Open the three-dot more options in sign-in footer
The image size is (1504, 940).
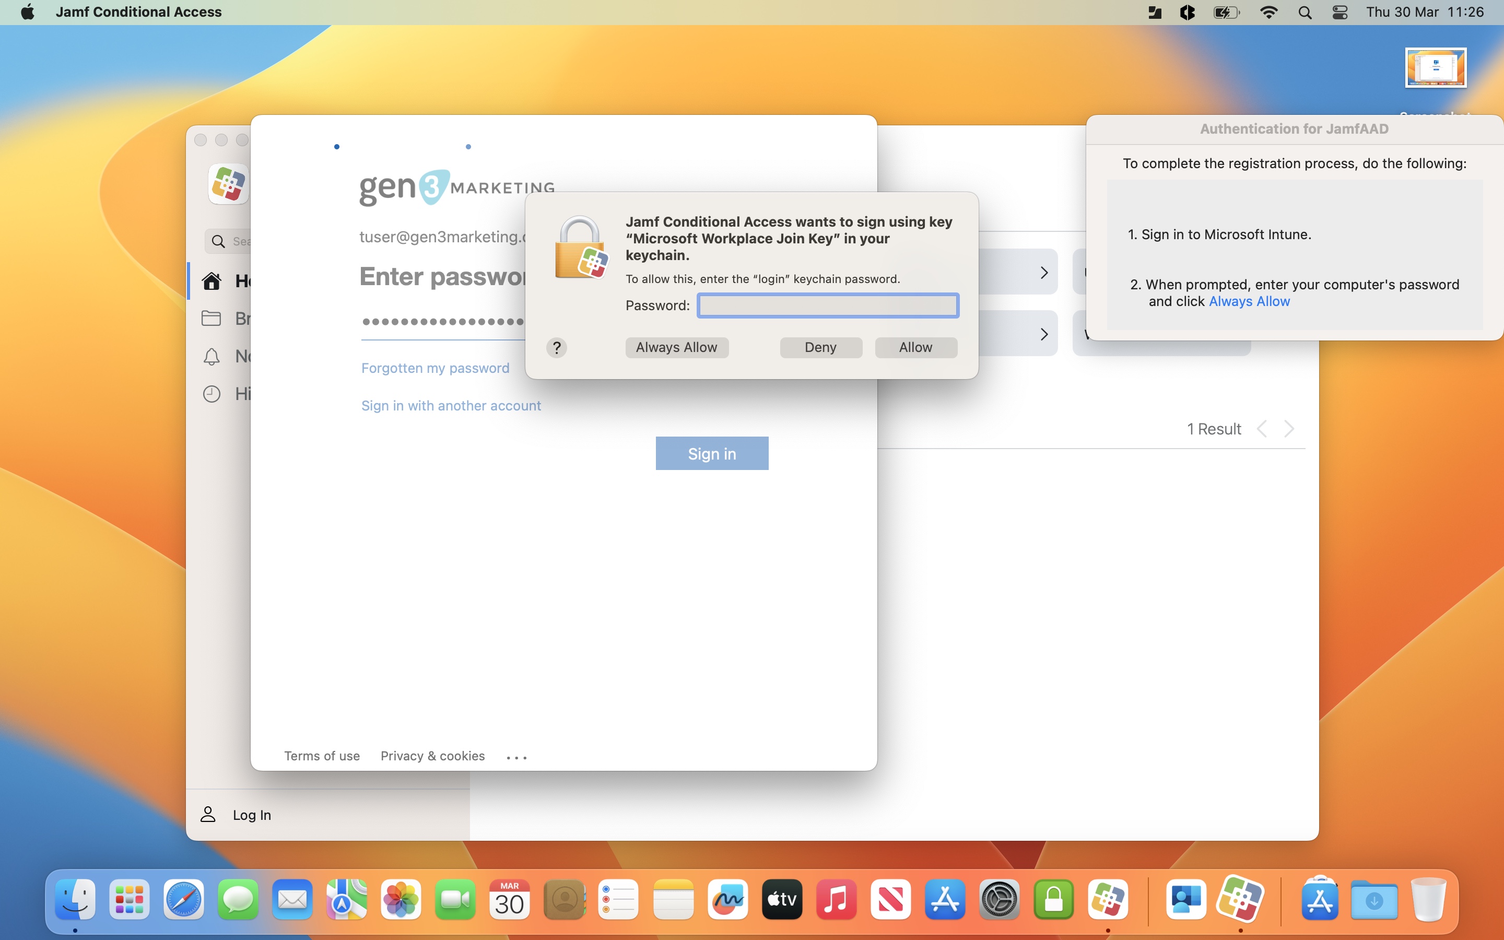(x=516, y=757)
